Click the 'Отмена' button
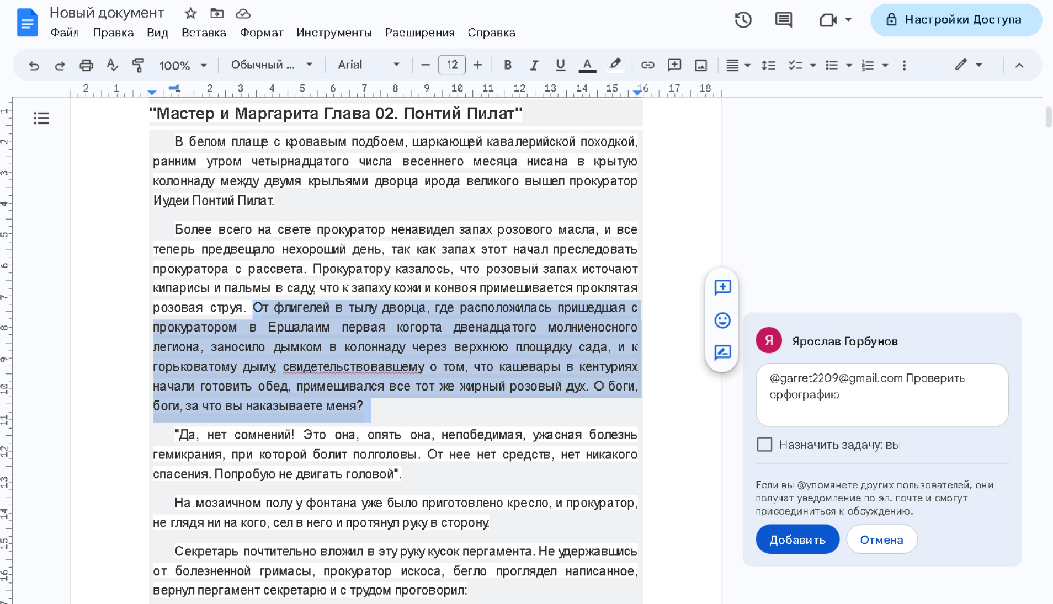Screen dimensions: 1053x604 (881, 539)
